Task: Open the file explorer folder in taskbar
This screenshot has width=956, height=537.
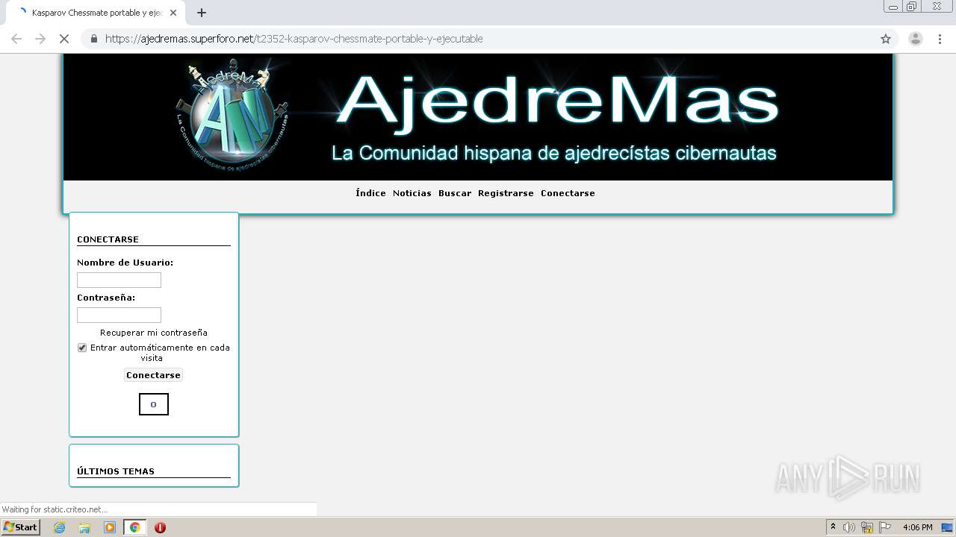Action: tap(84, 527)
